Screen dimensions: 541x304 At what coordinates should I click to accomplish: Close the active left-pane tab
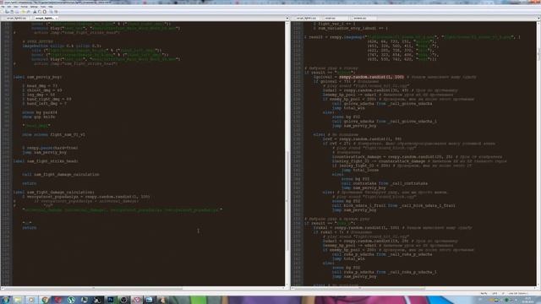pyautogui.click(x=57, y=18)
